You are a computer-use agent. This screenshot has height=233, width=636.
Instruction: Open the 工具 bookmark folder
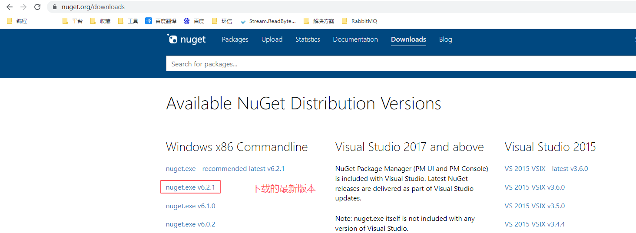point(128,21)
